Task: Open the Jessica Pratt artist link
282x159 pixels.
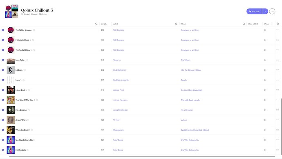Action: tap(119, 90)
